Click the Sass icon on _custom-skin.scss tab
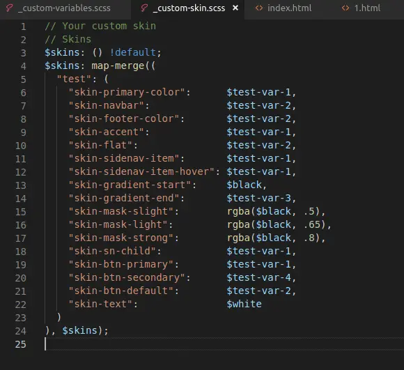404x370 pixels. tap(144, 8)
